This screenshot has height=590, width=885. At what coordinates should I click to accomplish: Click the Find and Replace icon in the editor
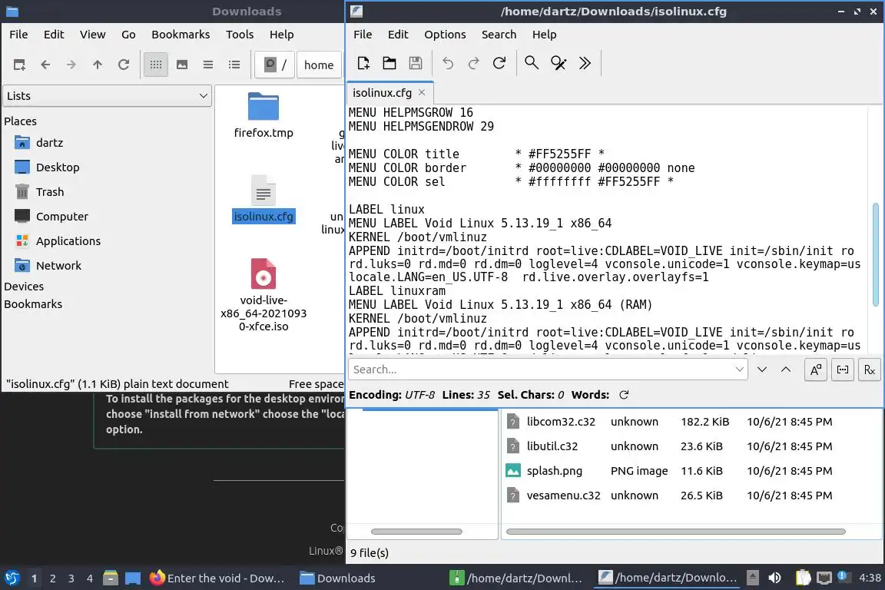tap(559, 63)
